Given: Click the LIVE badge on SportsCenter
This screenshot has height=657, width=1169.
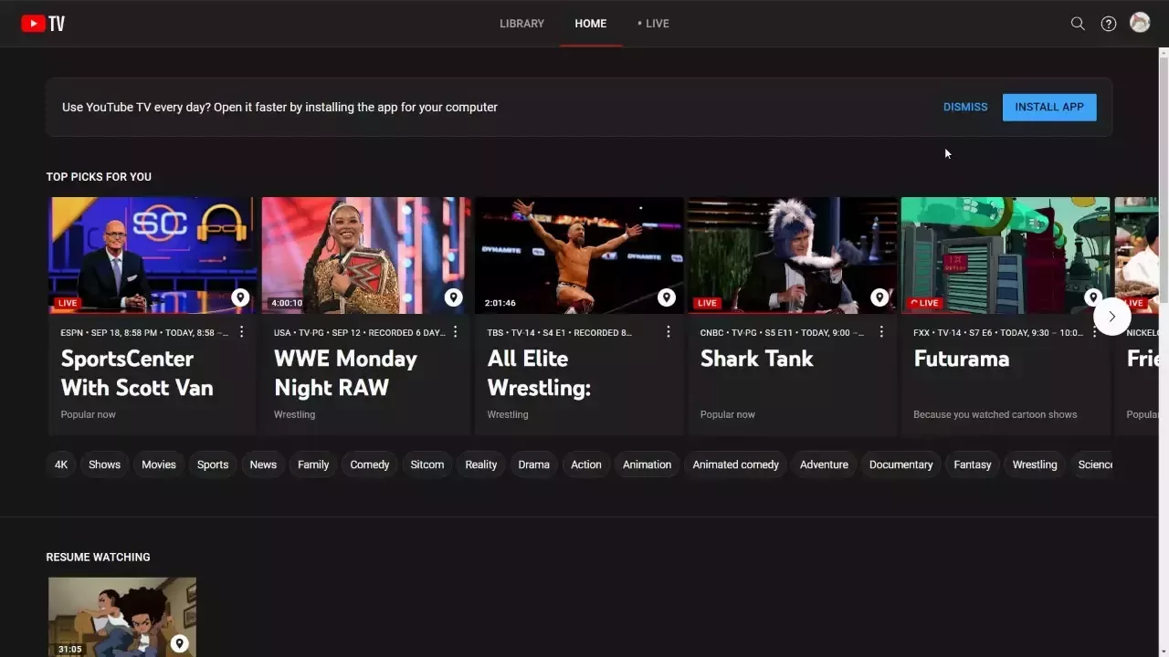Looking at the screenshot, I should (67, 302).
